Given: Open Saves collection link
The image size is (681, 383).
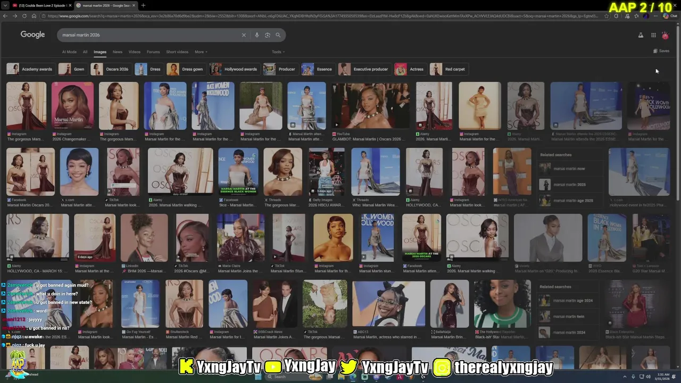Looking at the screenshot, I should click(661, 51).
